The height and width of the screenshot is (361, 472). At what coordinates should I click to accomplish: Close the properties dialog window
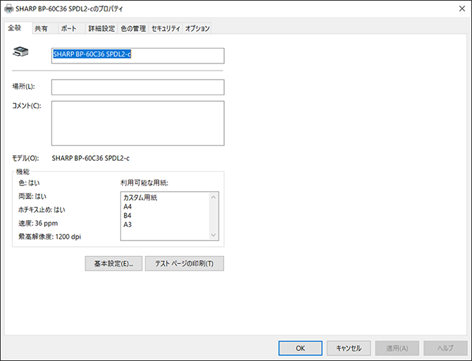462,8
